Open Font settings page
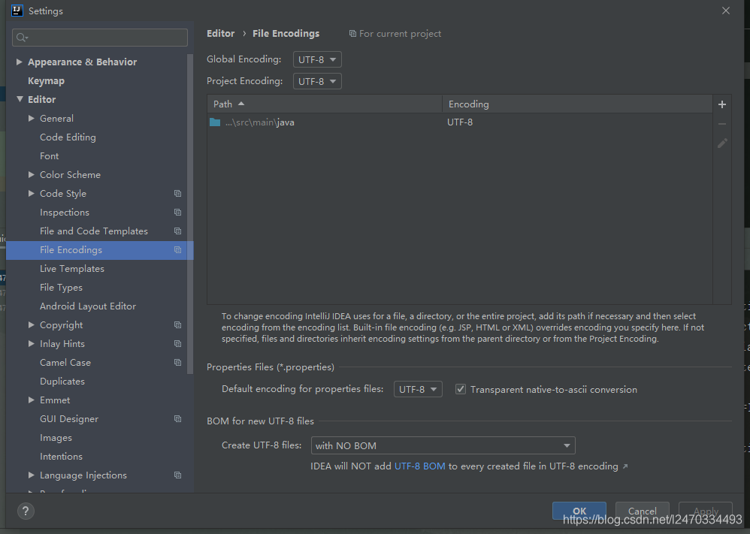Image resolution: width=750 pixels, height=534 pixels. point(50,156)
